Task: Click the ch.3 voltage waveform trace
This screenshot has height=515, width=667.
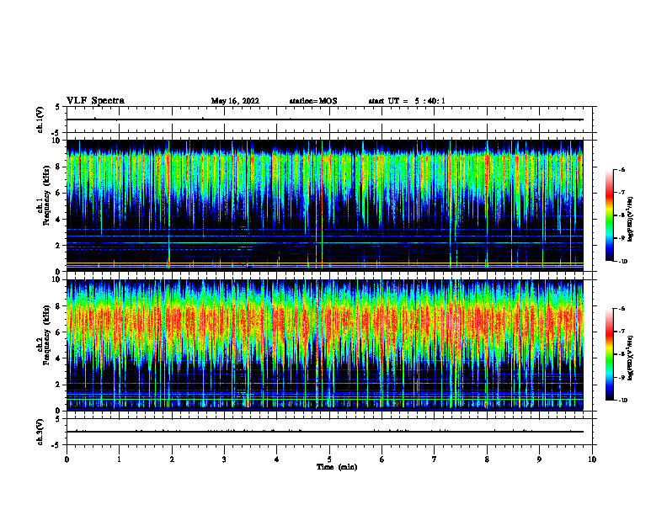Action: pos(325,432)
